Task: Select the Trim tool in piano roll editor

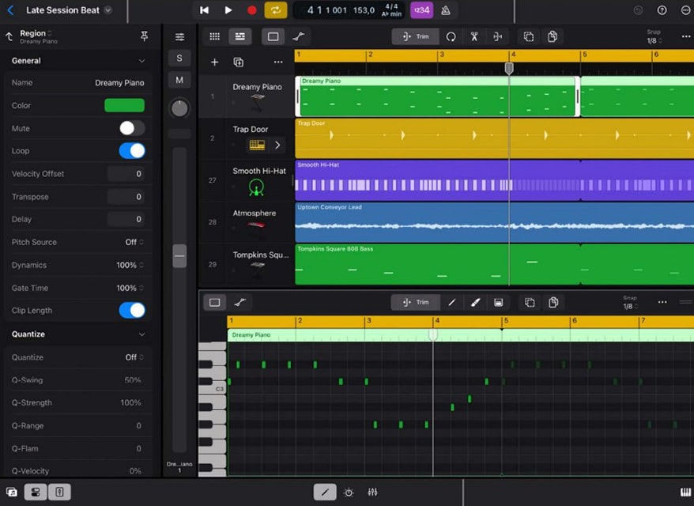Action: pyautogui.click(x=416, y=302)
